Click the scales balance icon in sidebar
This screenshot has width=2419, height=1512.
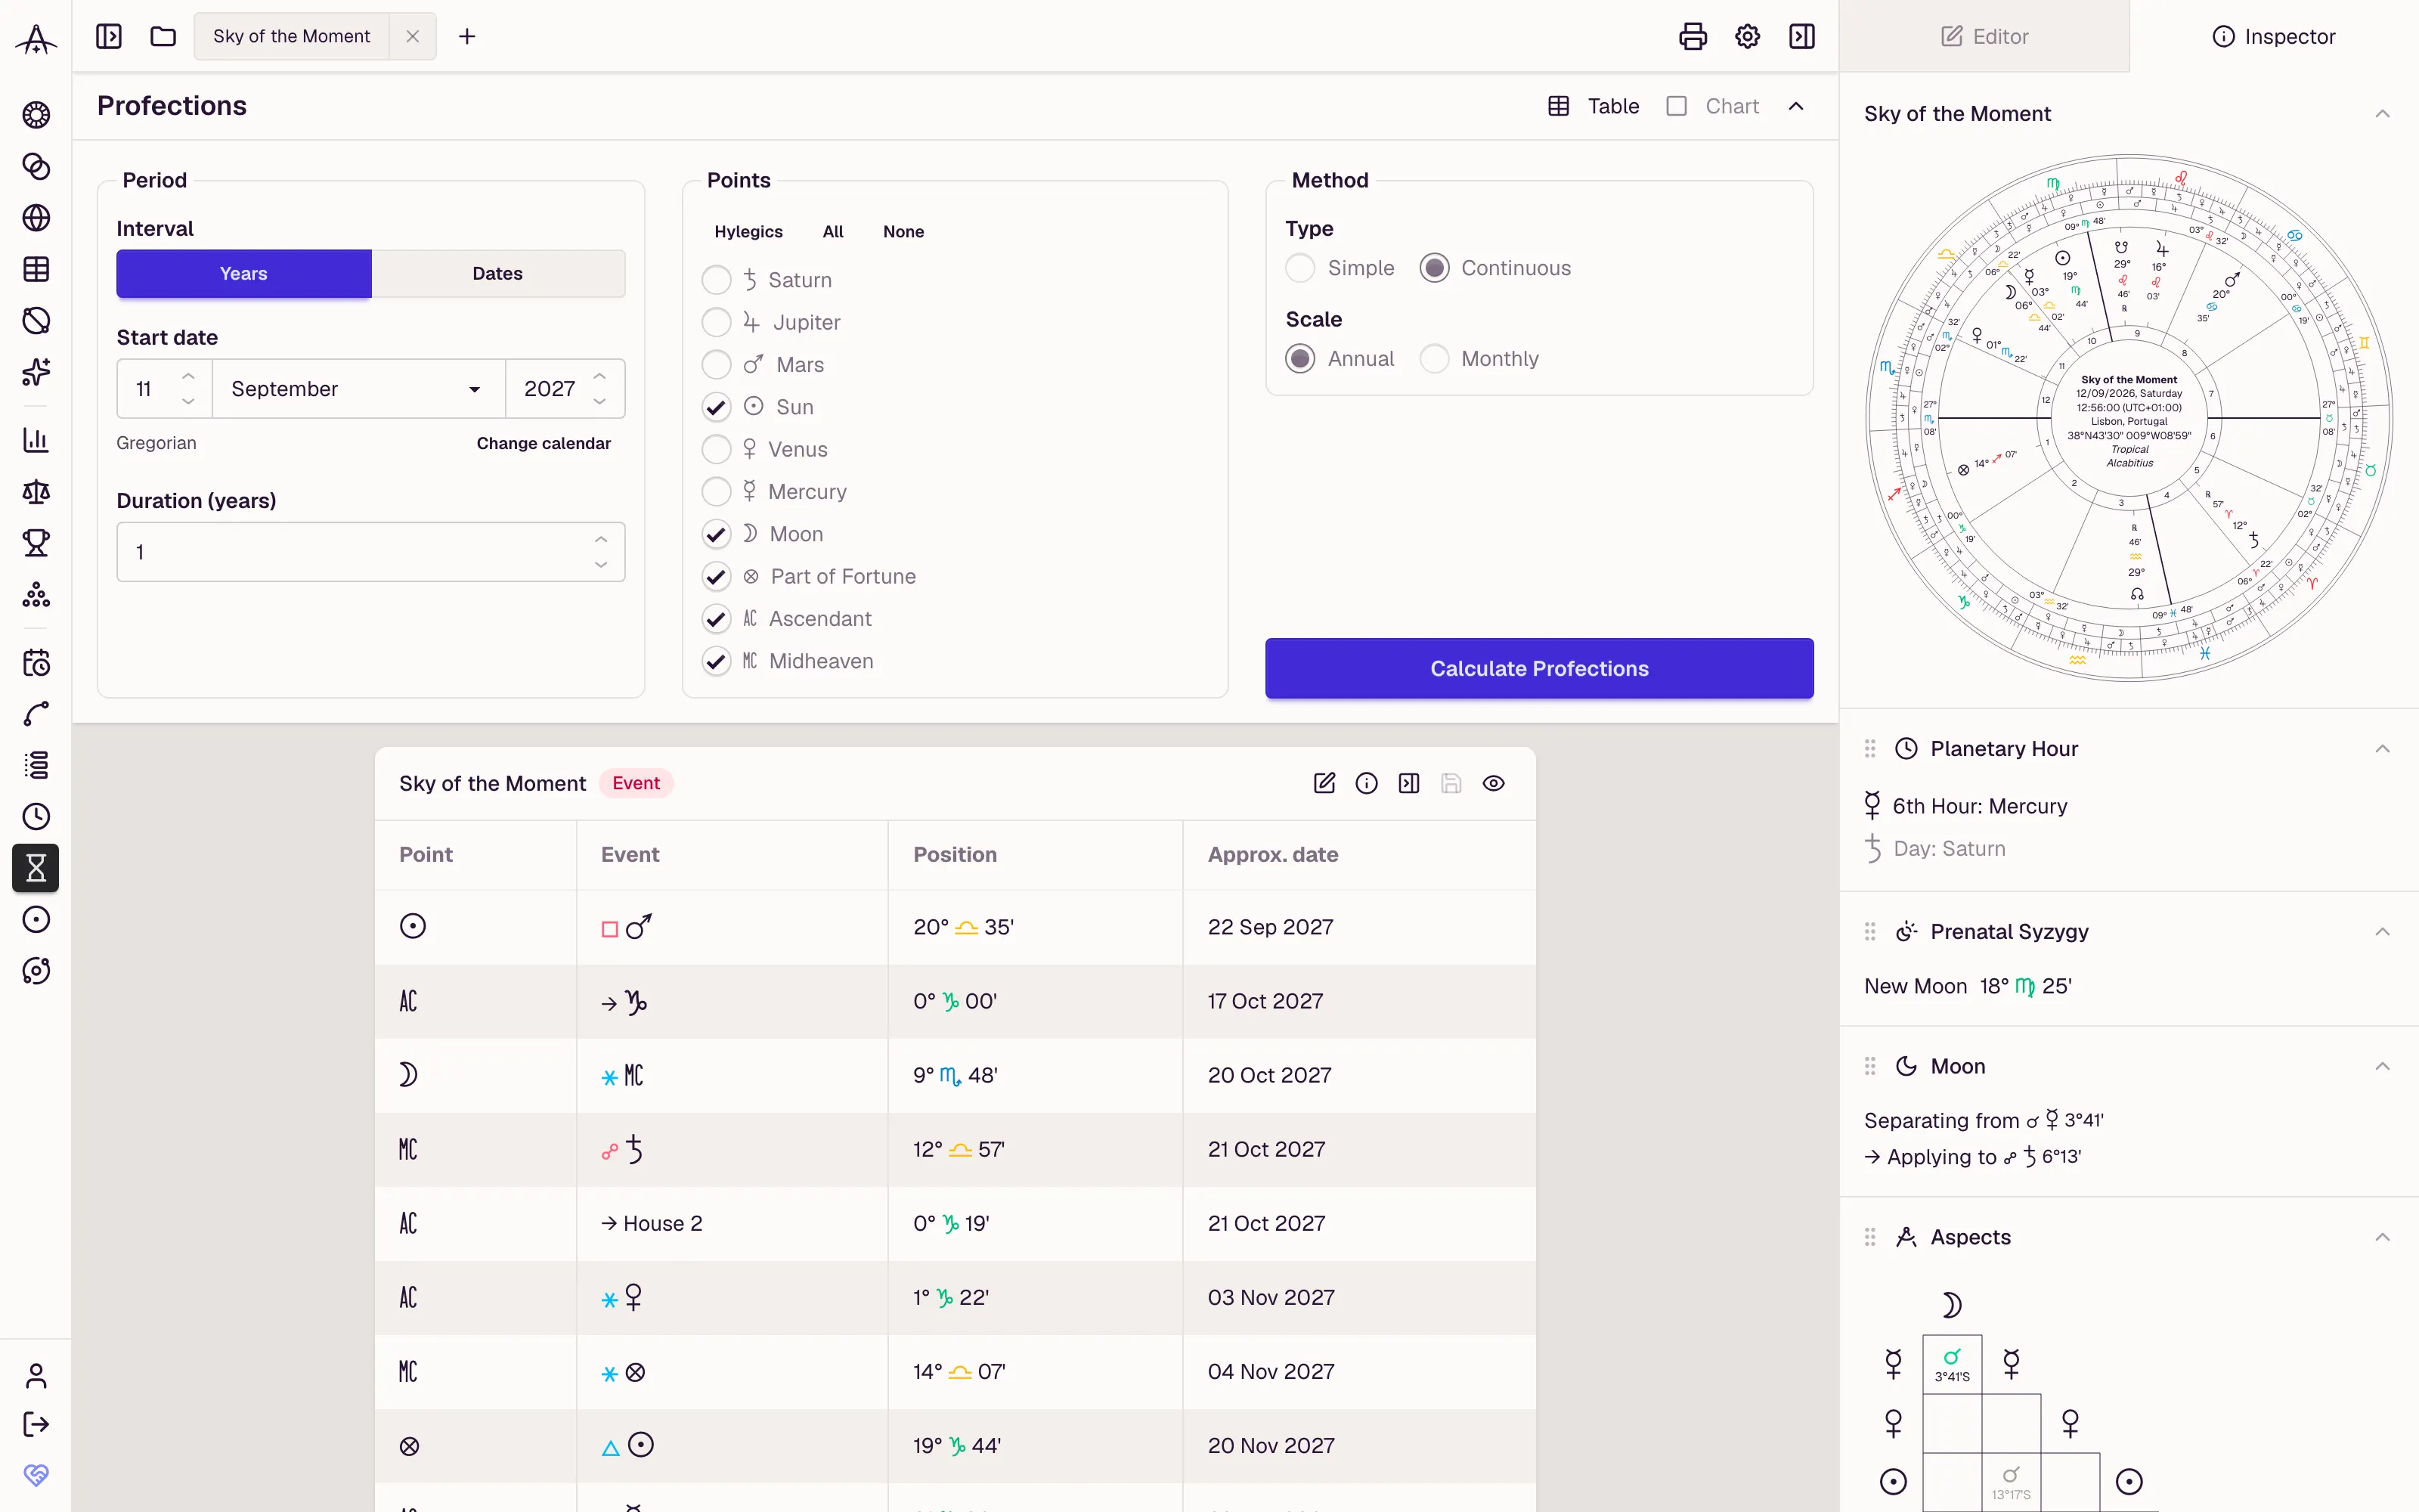(36, 491)
